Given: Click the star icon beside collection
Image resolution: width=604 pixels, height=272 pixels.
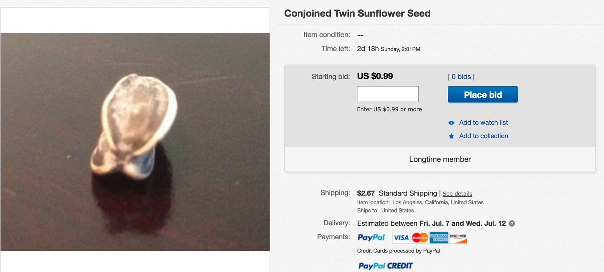Looking at the screenshot, I should (451, 136).
